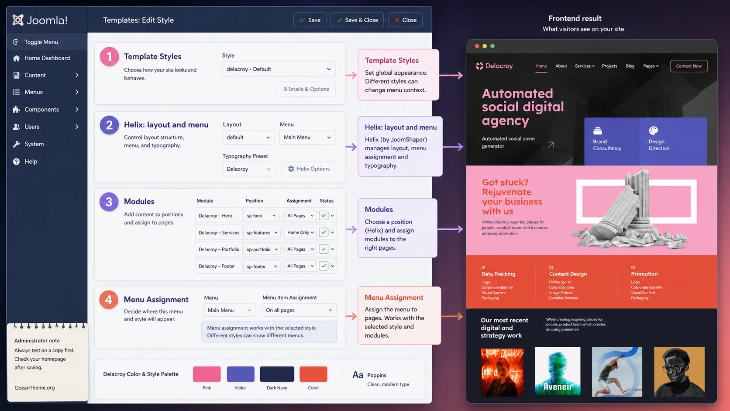This screenshot has height=411, width=730.
Task: Click the Home Dashboard house icon
Action: [x=16, y=58]
